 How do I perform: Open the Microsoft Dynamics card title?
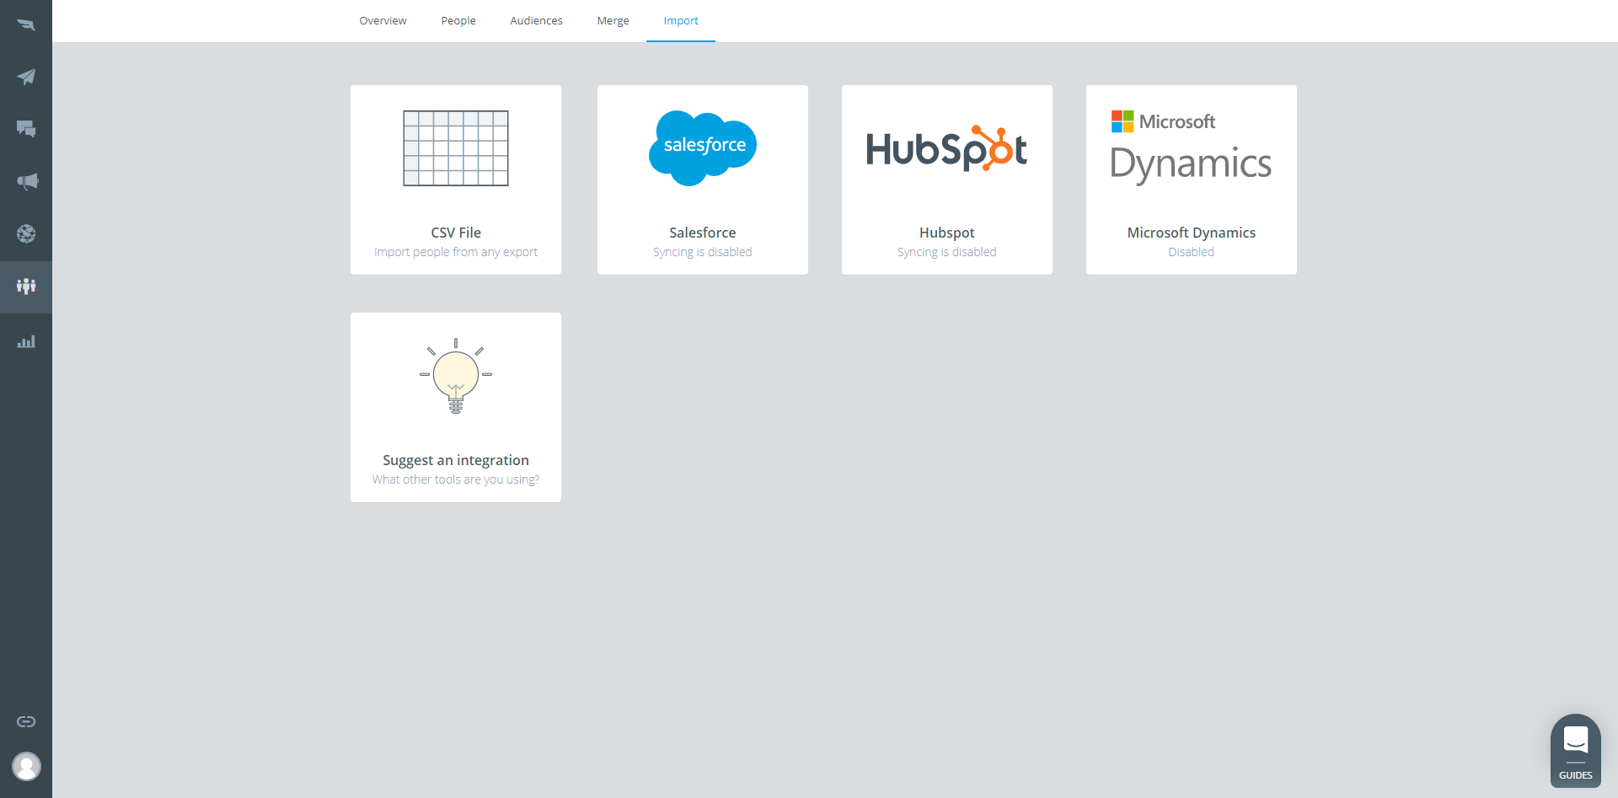point(1192,233)
